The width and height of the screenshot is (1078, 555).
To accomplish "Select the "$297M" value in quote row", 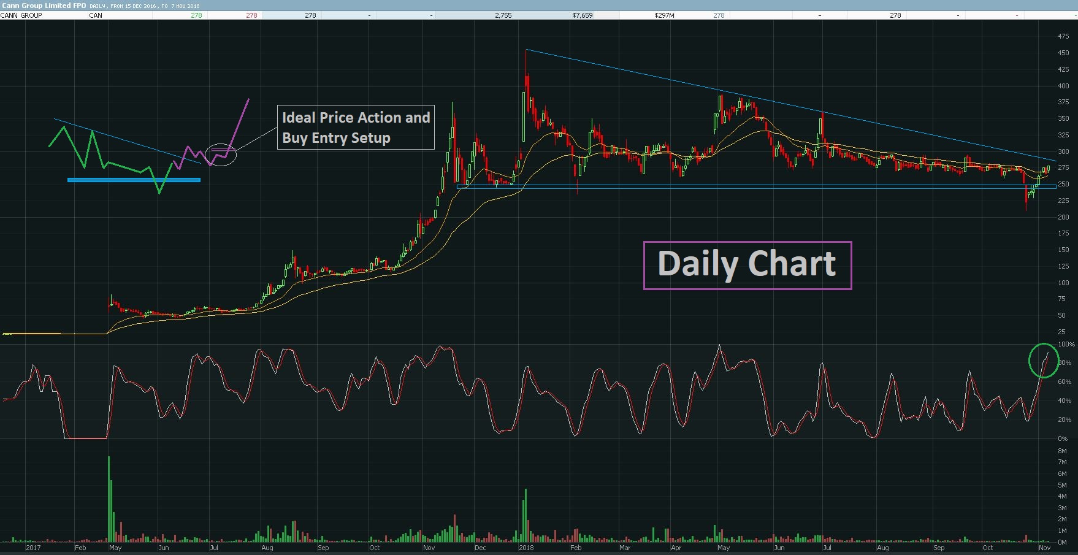I will click(664, 15).
